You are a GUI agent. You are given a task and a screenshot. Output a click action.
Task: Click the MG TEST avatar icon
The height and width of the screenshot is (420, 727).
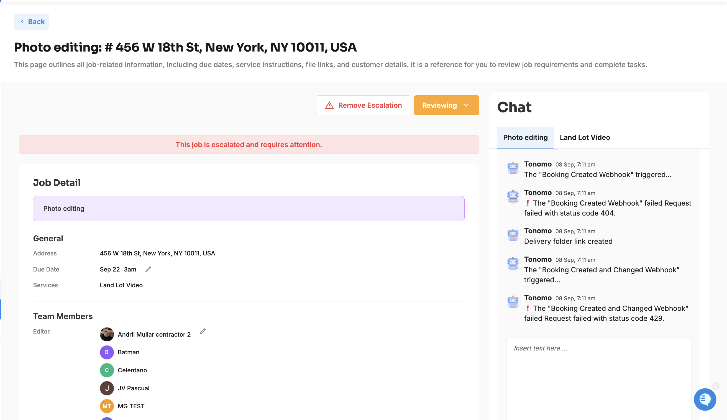click(107, 406)
